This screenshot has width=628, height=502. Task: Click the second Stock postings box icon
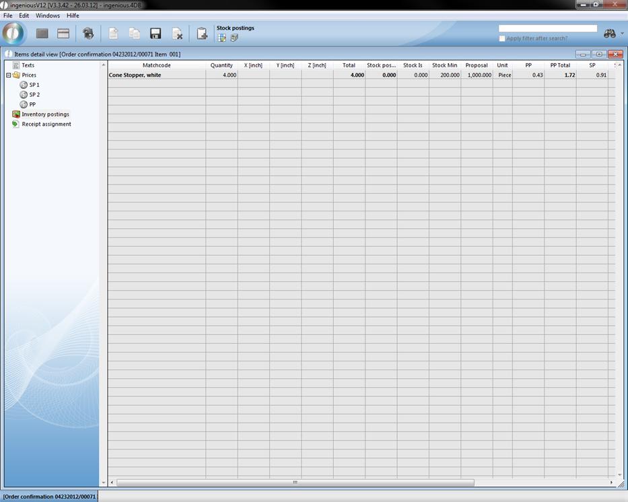(234, 38)
